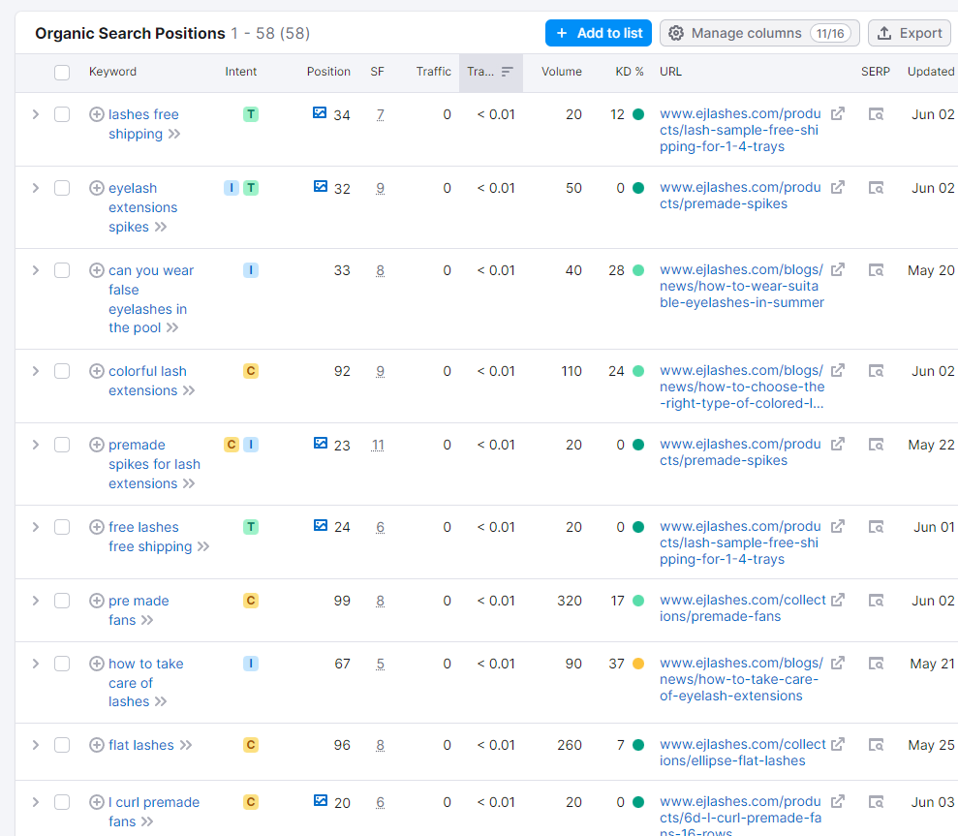Open external link for premade-fans collection URL
This screenshot has height=836, width=958.
(838, 600)
